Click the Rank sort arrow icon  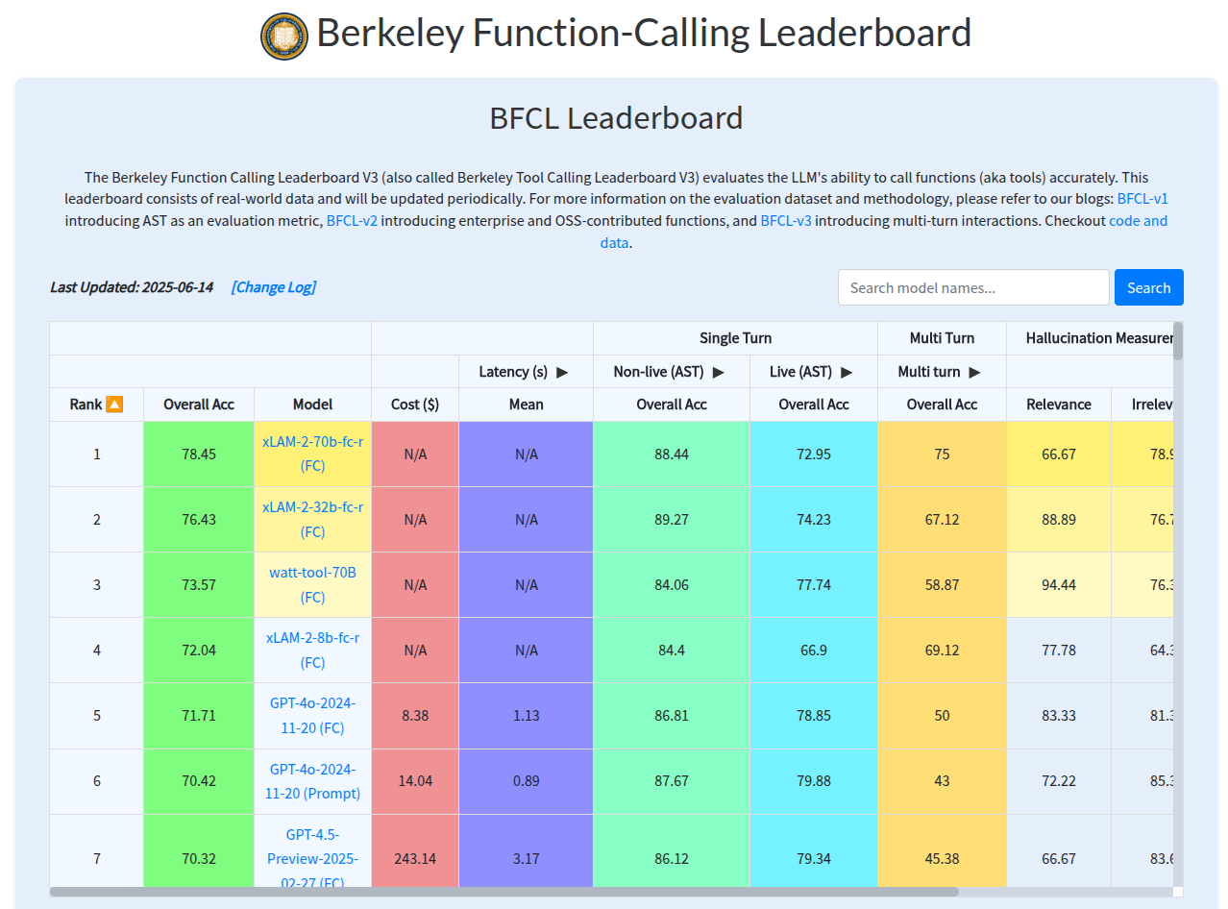(114, 405)
